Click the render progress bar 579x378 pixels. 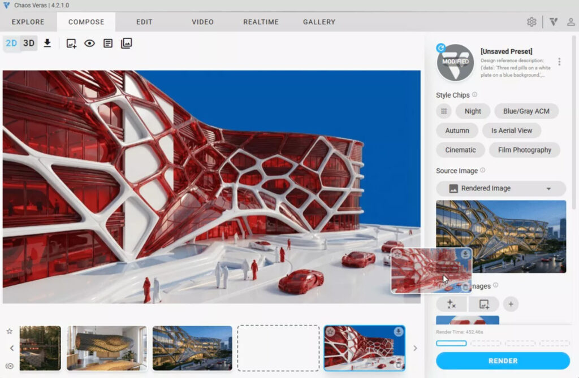pyautogui.click(x=451, y=343)
